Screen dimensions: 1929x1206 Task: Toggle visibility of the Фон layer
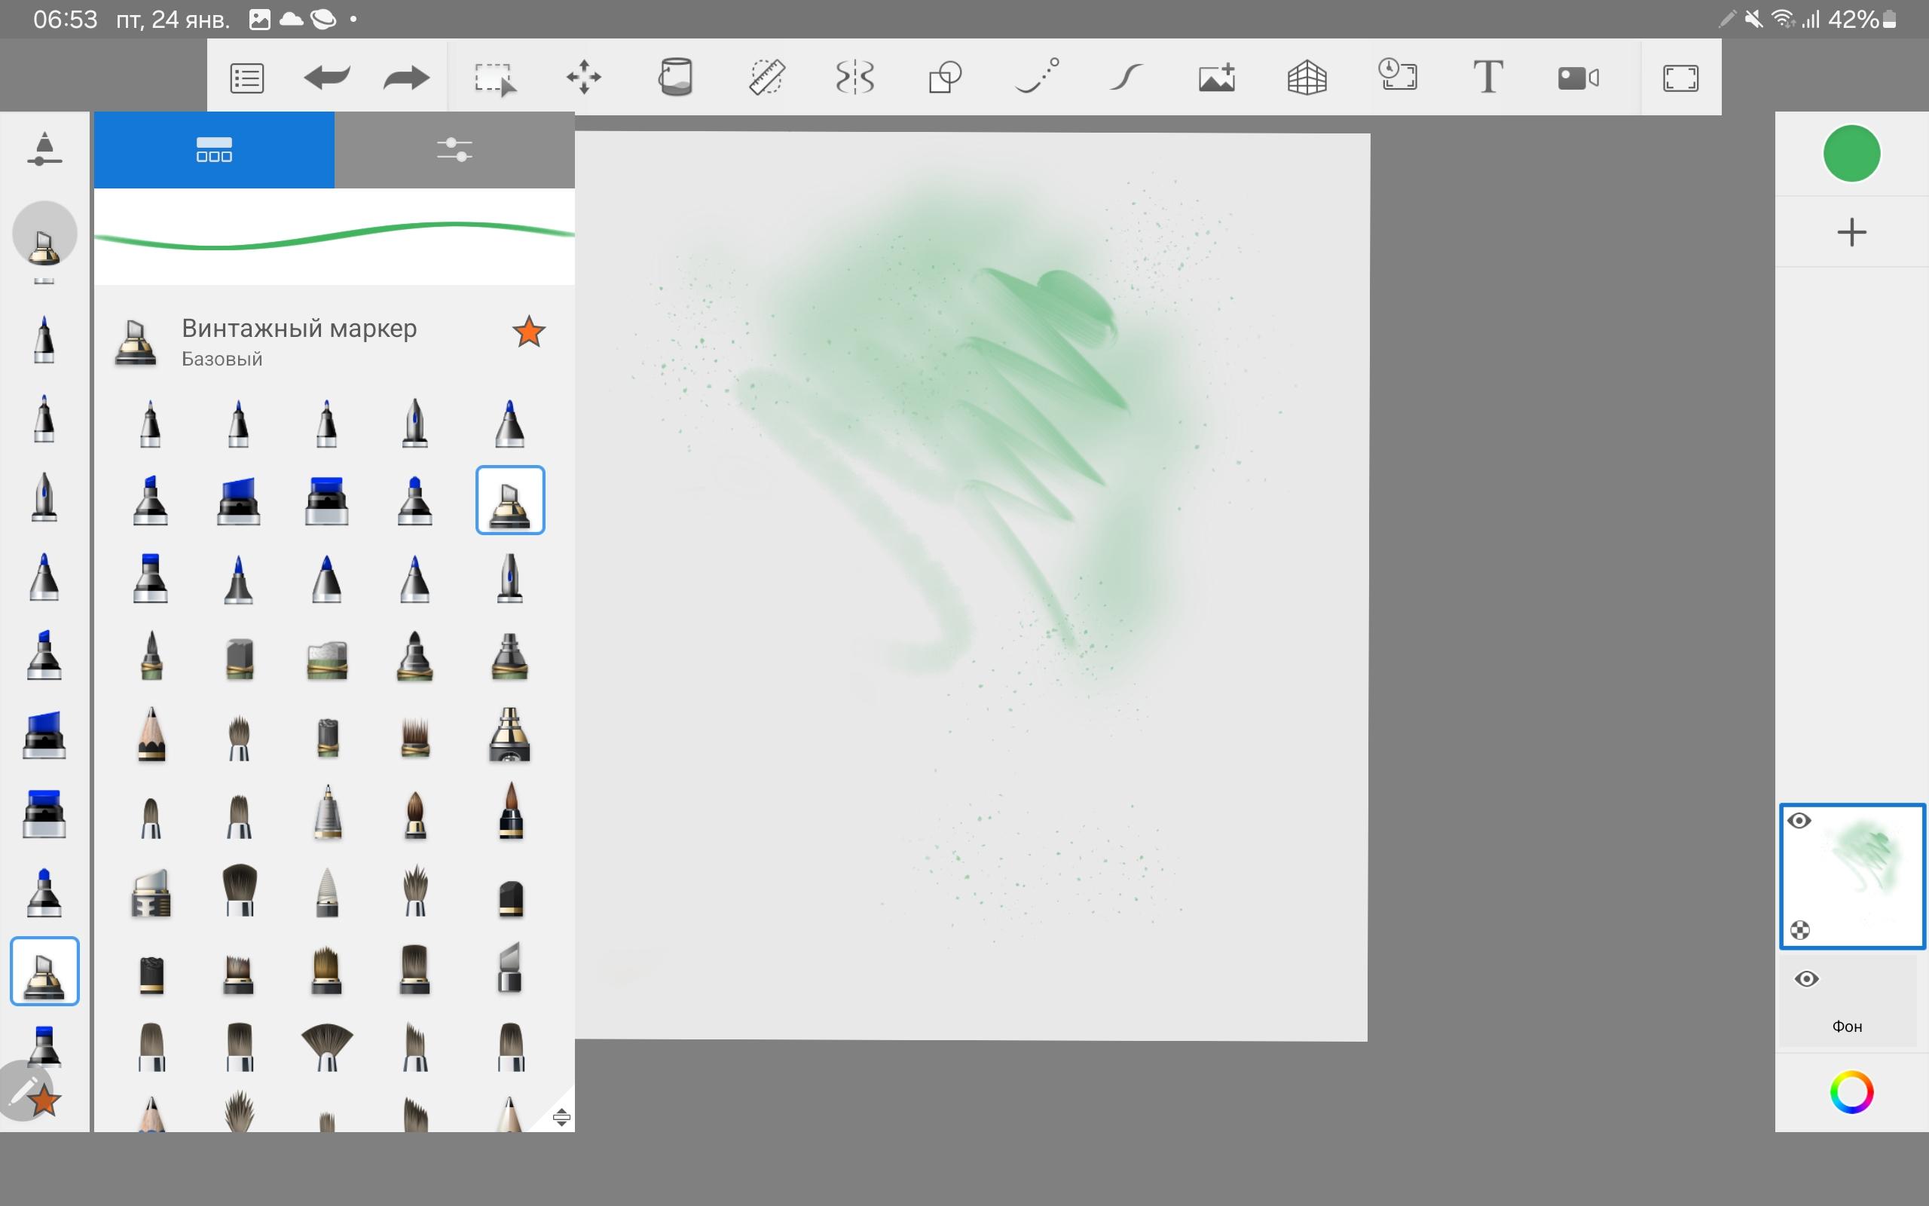point(1806,978)
